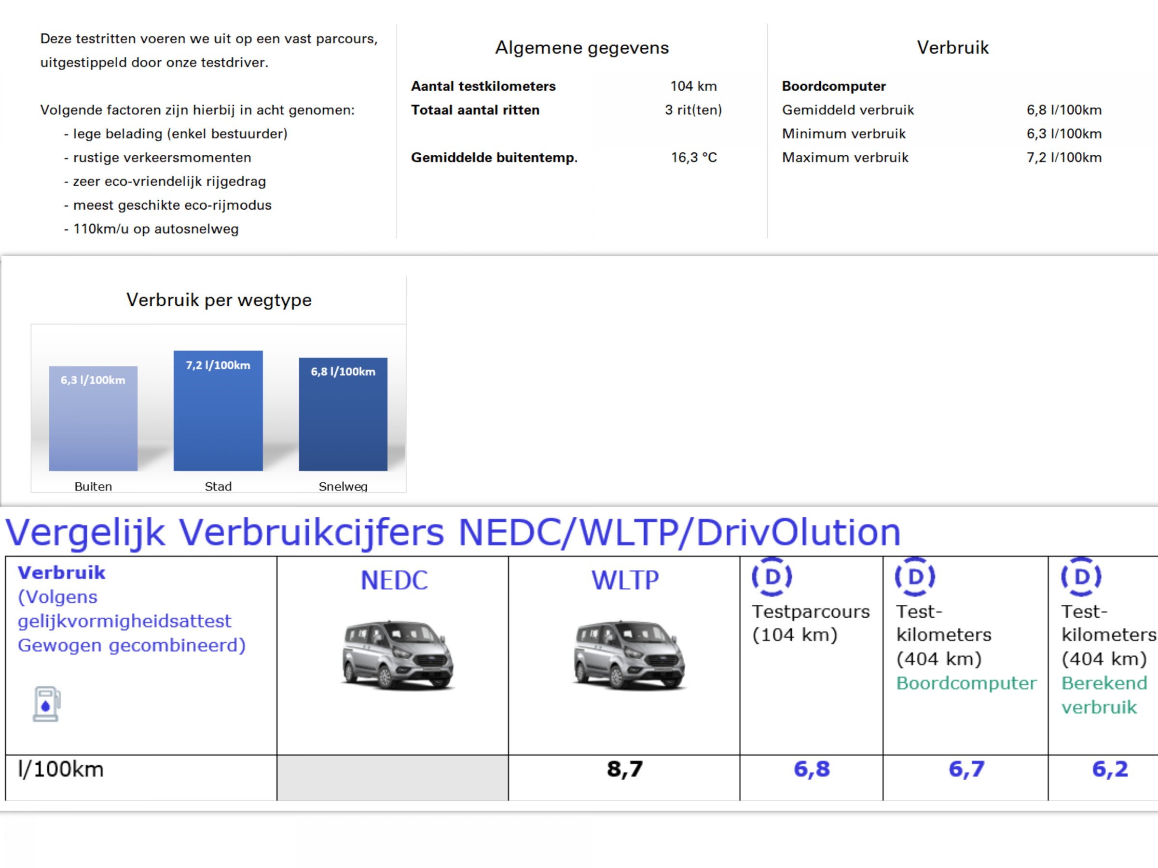Select the Boordcomputer value 6,7
This screenshot has width=1158, height=868.
point(966,769)
